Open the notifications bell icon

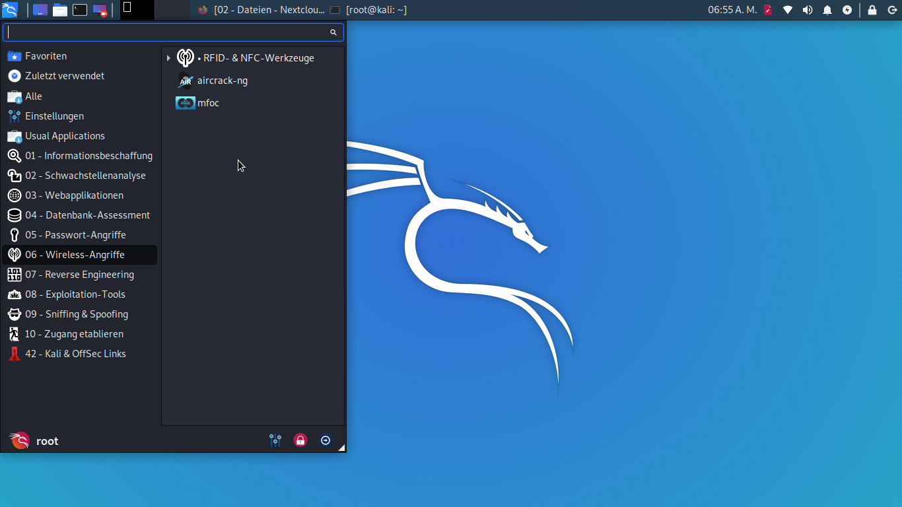(827, 10)
